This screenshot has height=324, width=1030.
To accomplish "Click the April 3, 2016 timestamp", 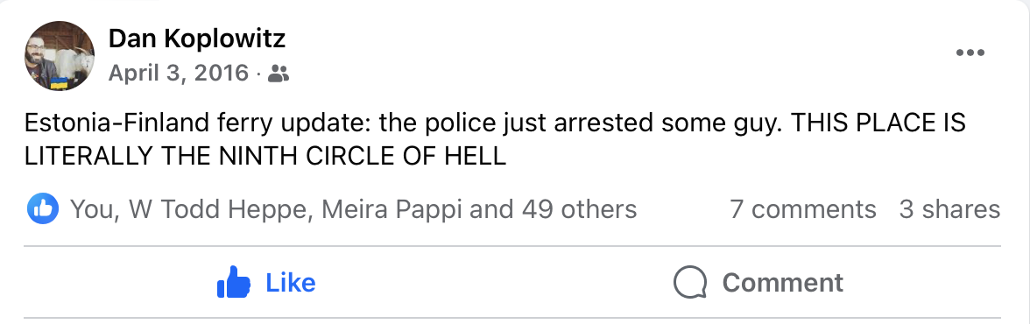I will pyautogui.click(x=179, y=73).
